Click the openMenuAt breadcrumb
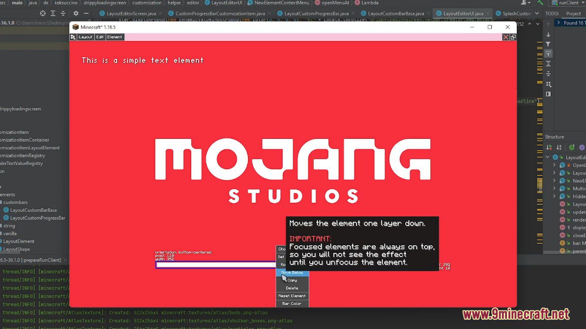The width and height of the screenshot is (586, 329). [x=331, y=3]
